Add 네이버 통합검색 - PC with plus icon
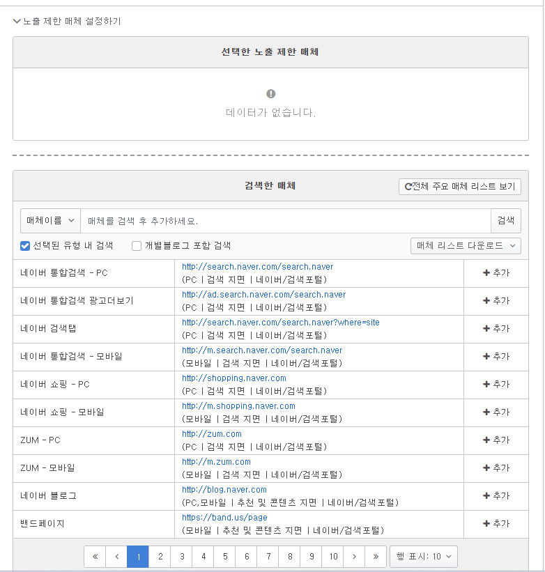The height and width of the screenshot is (572, 545). [x=496, y=273]
